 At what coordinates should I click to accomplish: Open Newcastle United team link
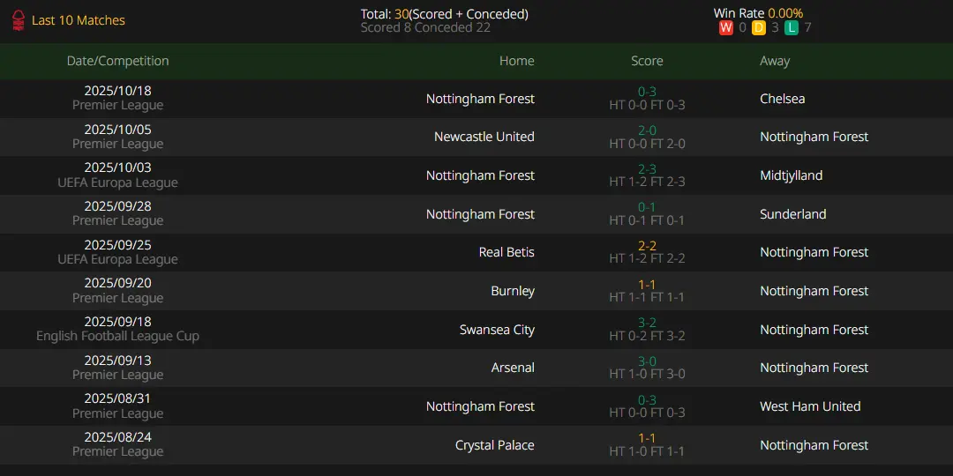pos(484,137)
